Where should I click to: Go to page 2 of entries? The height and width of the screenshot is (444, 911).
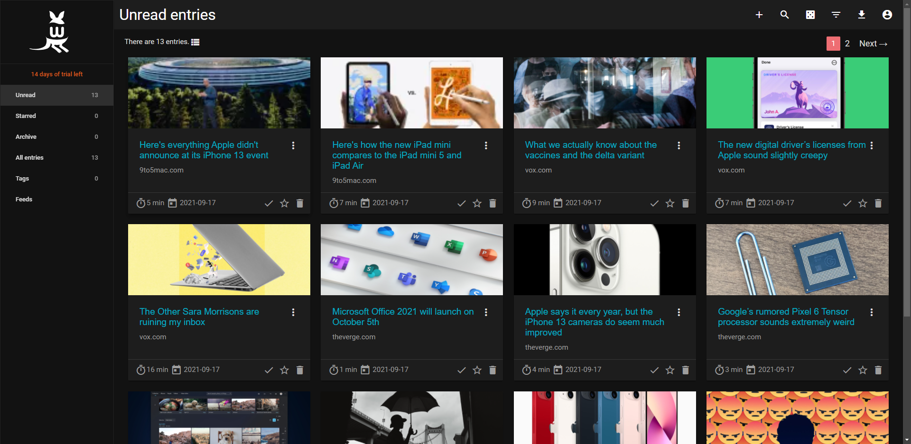847,44
